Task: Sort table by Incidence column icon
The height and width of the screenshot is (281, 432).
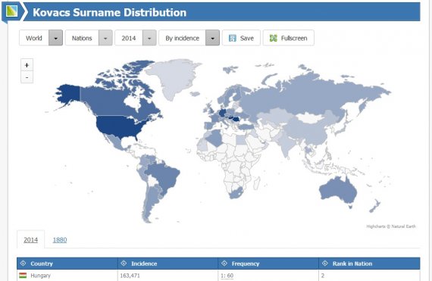Action: pyautogui.click(x=124, y=264)
